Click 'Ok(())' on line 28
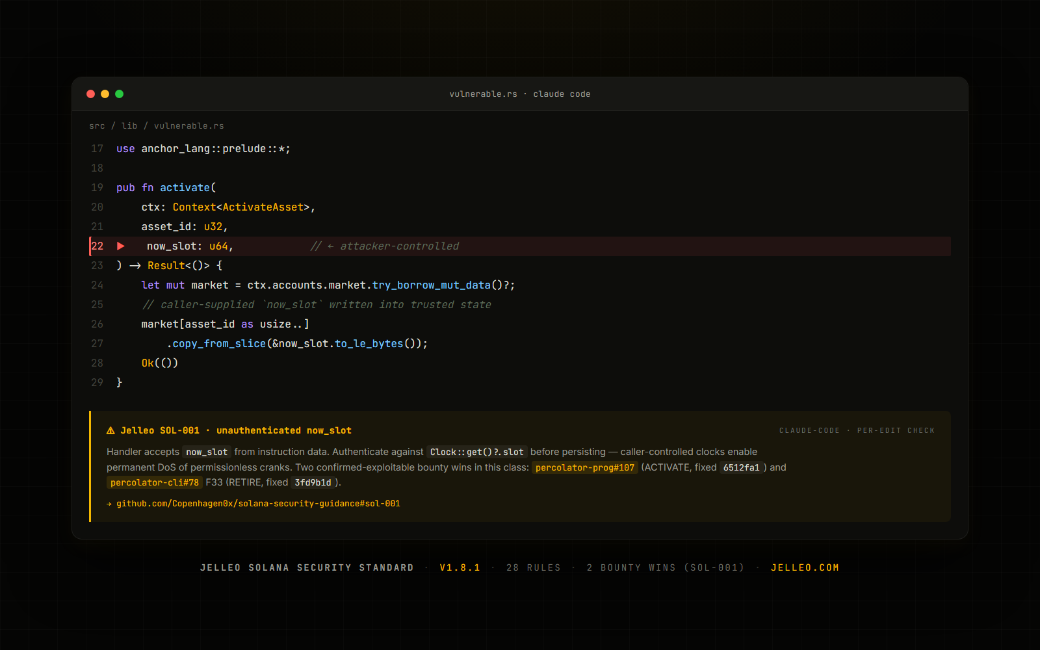1040x650 pixels. (x=160, y=363)
